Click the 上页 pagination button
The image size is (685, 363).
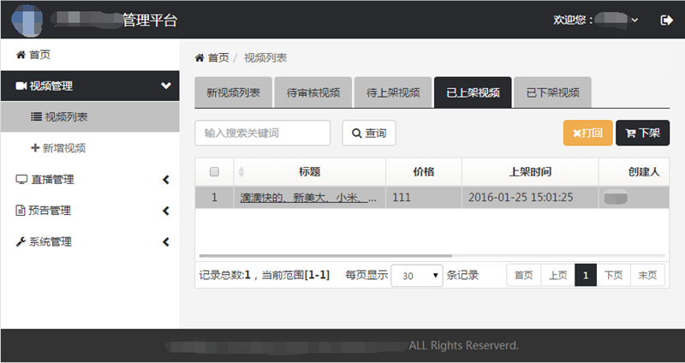tap(558, 275)
